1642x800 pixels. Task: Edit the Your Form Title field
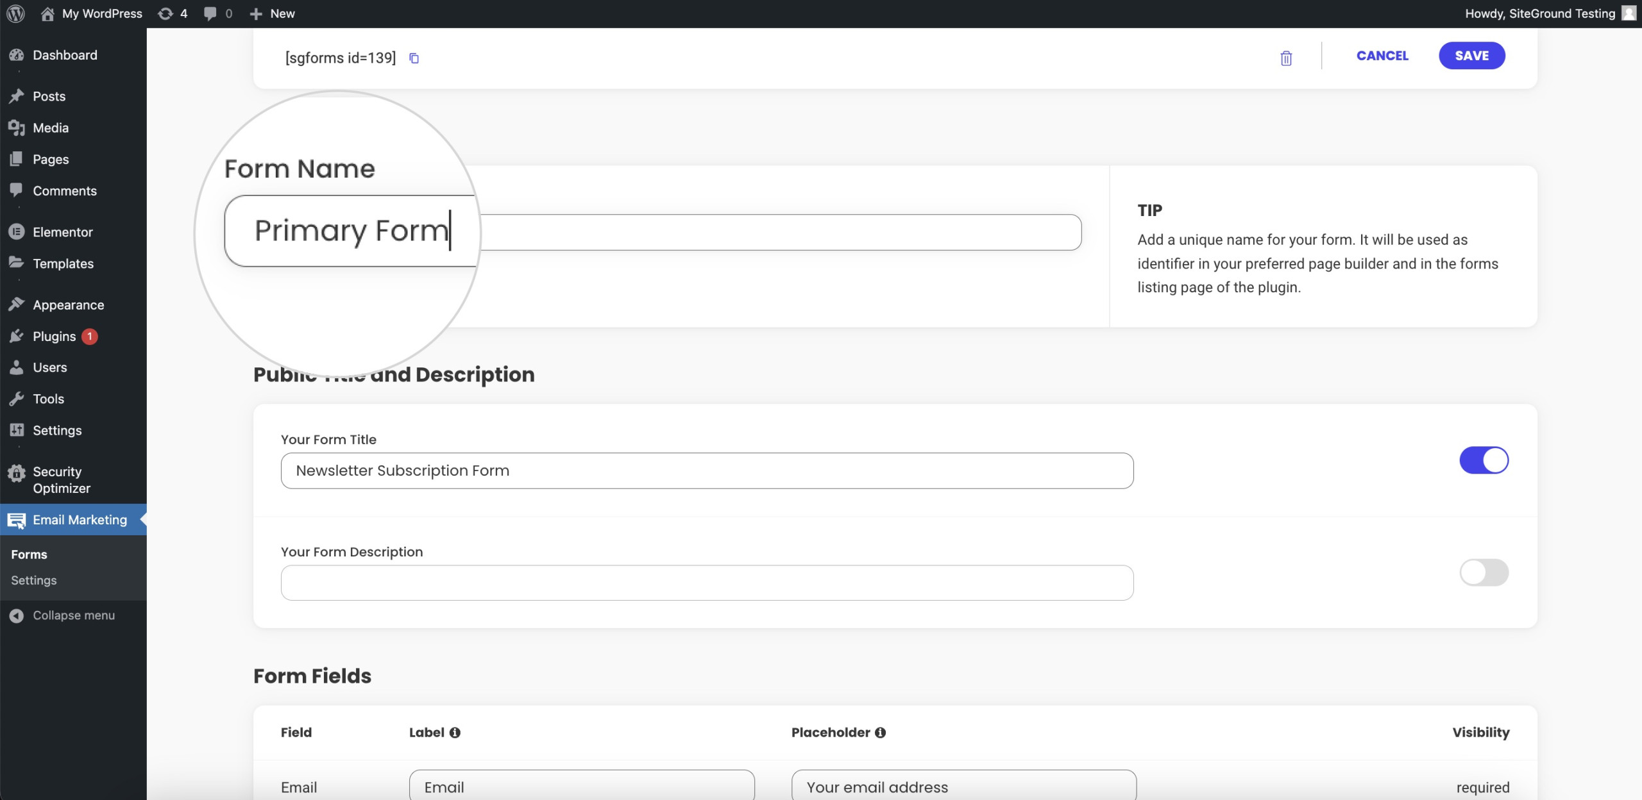pyautogui.click(x=707, y=471)
